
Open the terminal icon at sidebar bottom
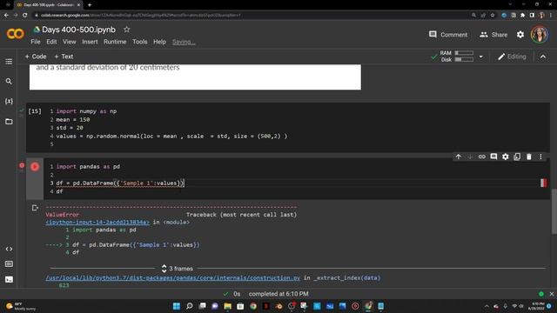click(9, 280)
